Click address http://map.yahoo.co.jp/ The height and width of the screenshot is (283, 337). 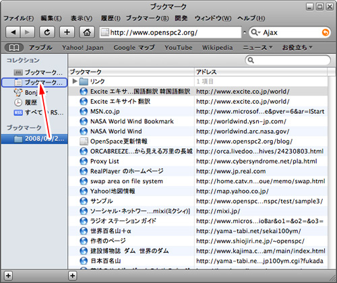tap(233, 191)
